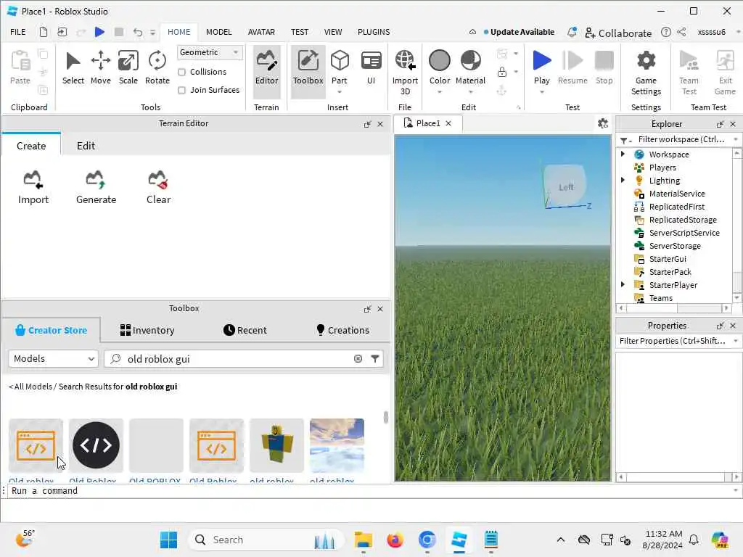Clear the Toolbox search text
The height and width of the screenshot is (557, 743).
pyautogui.click(x=358, y=358)
